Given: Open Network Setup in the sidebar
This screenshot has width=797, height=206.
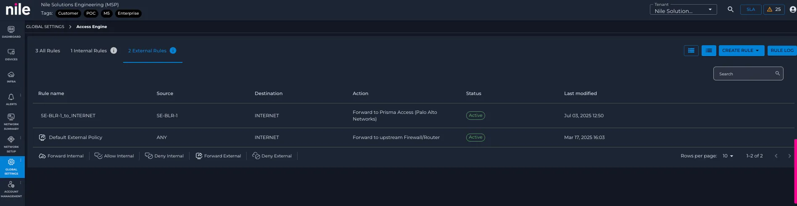Looking at the screenshot, I should tap(11, 144).
